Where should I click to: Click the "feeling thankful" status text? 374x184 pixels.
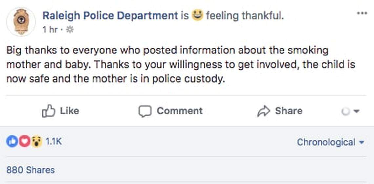pyautogui.click(x=245, y=15)
